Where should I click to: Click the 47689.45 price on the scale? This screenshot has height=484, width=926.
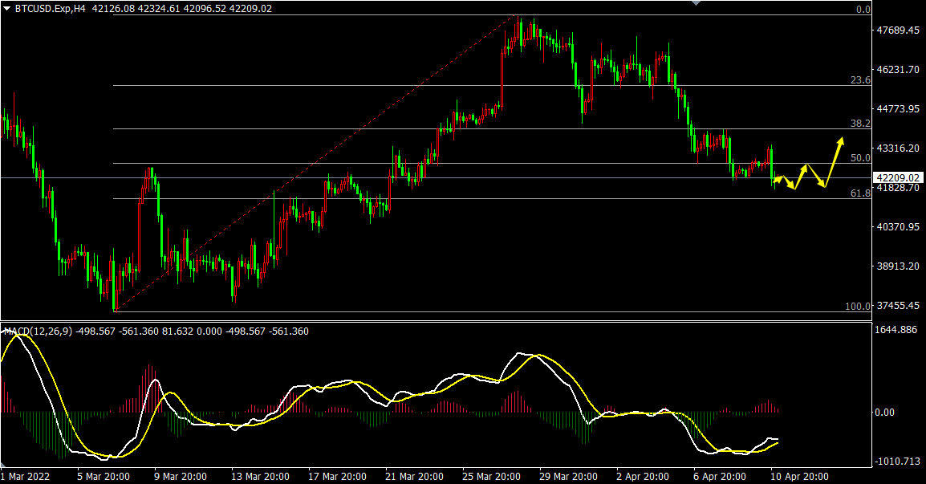point(898,31)
